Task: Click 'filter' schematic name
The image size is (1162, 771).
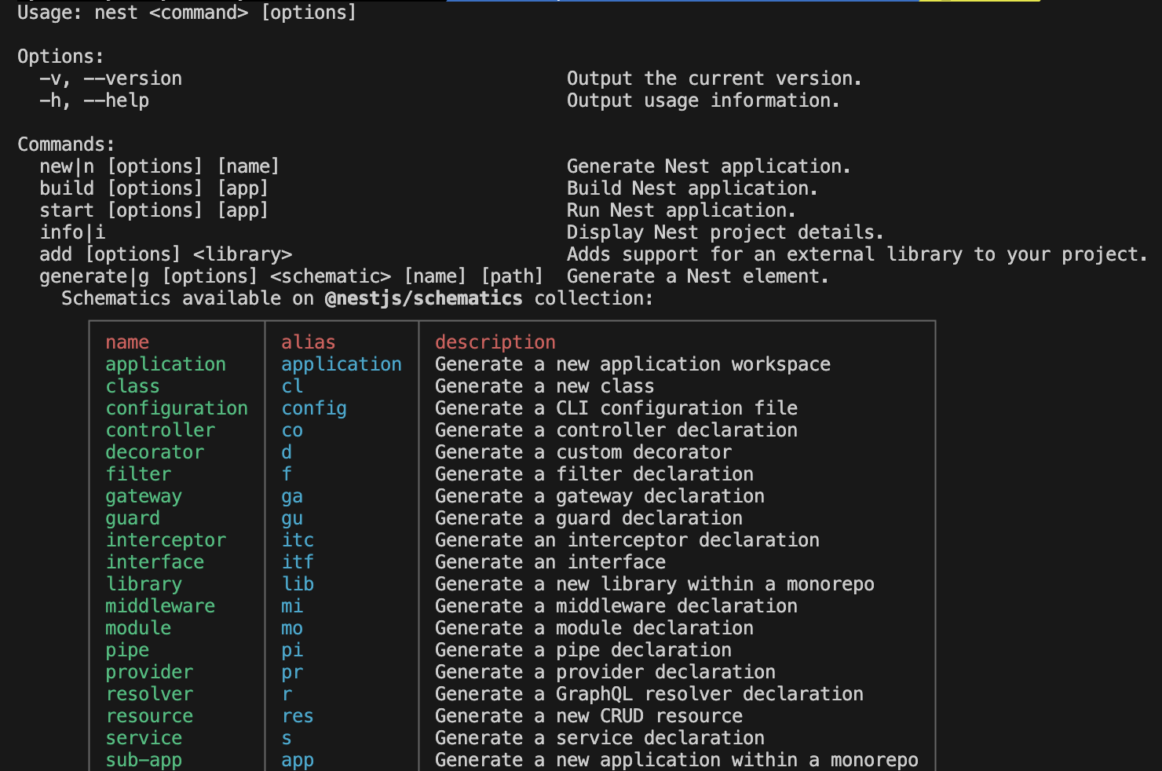Action: pos(138,474)
